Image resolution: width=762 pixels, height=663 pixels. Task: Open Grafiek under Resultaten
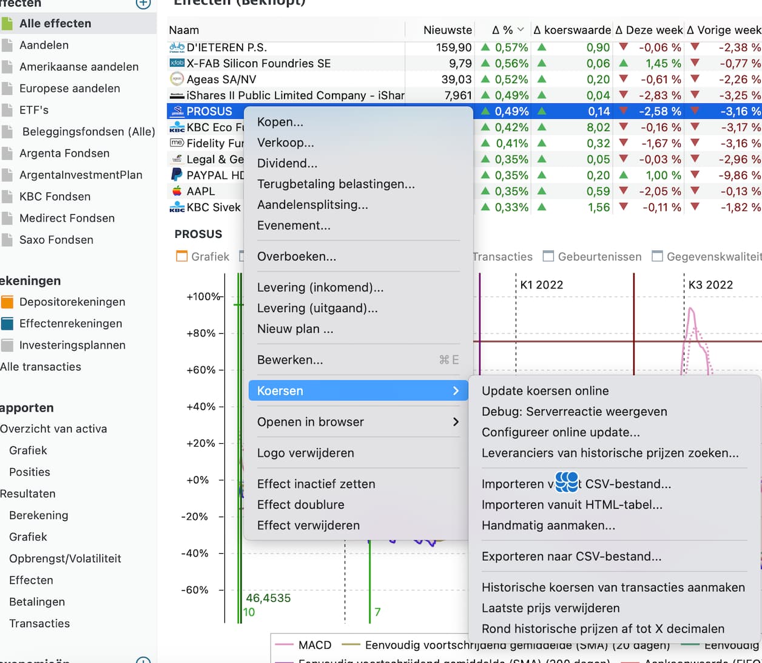[28, 537]
